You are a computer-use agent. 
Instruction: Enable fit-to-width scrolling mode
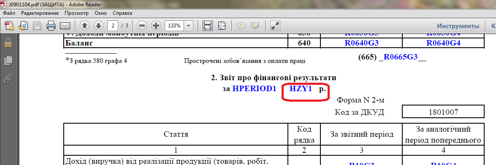(208, 25)
